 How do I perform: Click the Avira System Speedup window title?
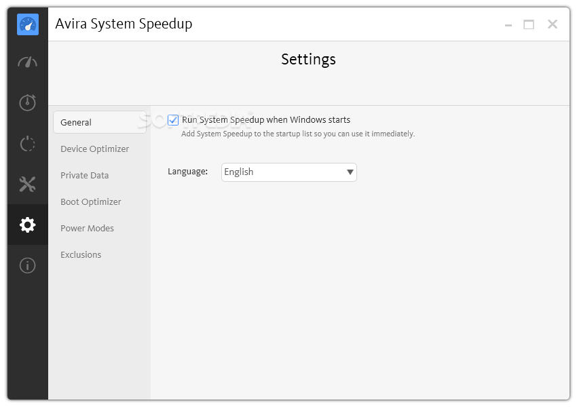tap(124, 24)
